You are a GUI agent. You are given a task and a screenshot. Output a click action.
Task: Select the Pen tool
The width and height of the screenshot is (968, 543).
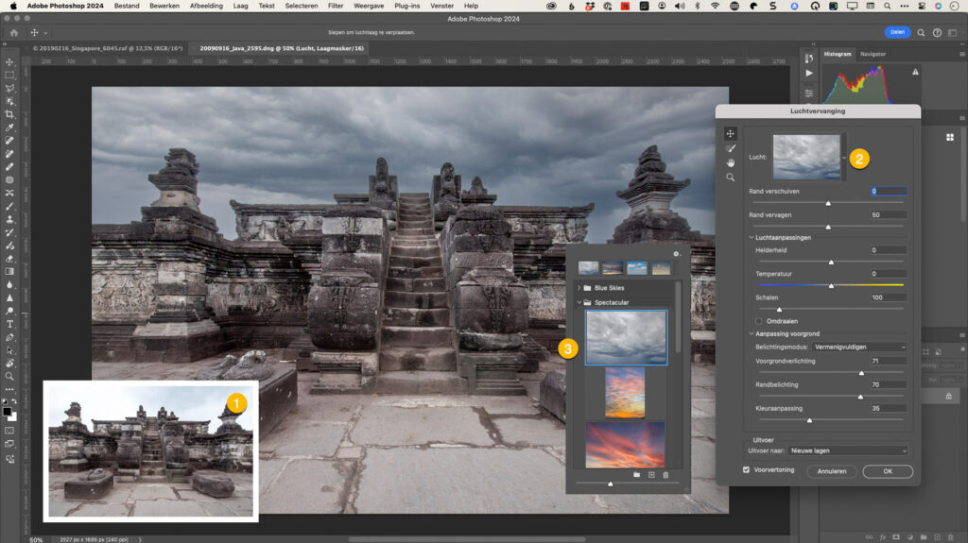point(9,337)
